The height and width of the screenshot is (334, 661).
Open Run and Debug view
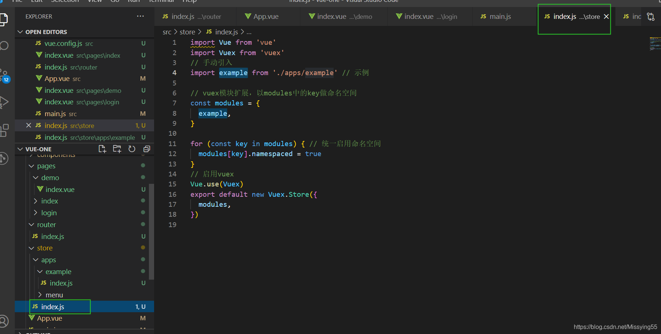click(4, 102)
